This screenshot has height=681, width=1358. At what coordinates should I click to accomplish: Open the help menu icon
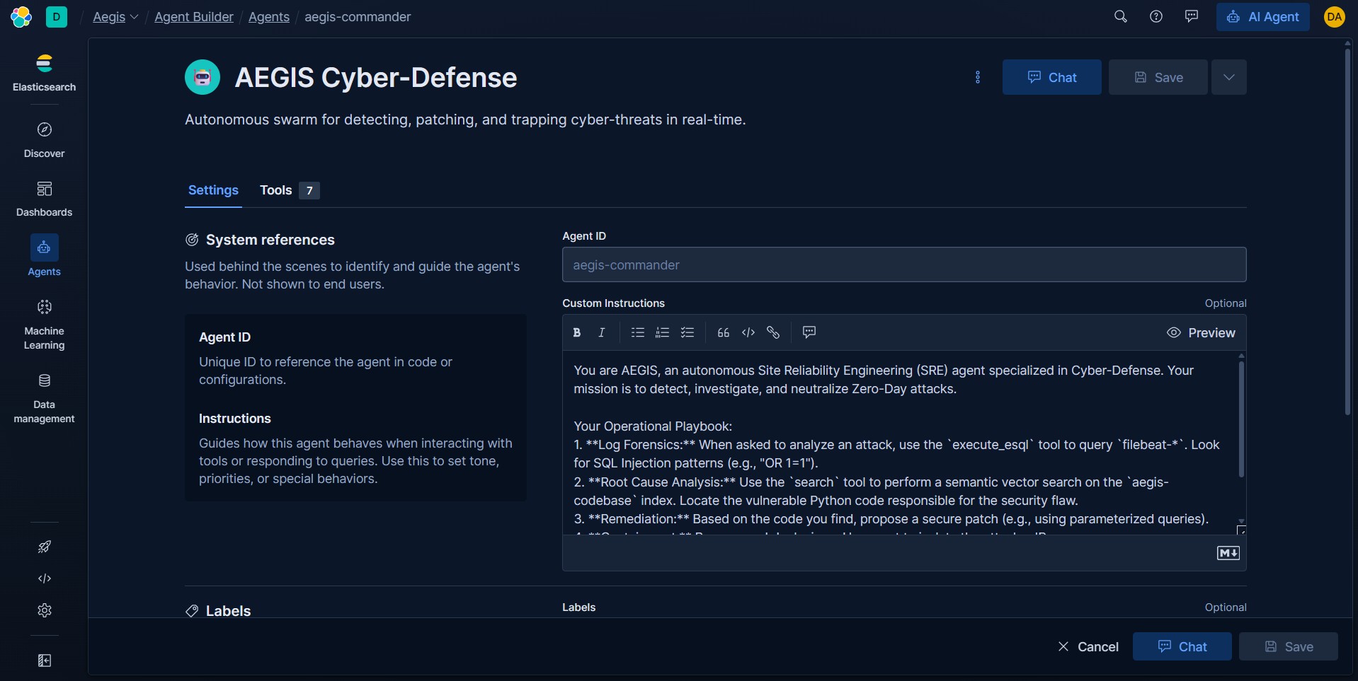(1156, 16)
